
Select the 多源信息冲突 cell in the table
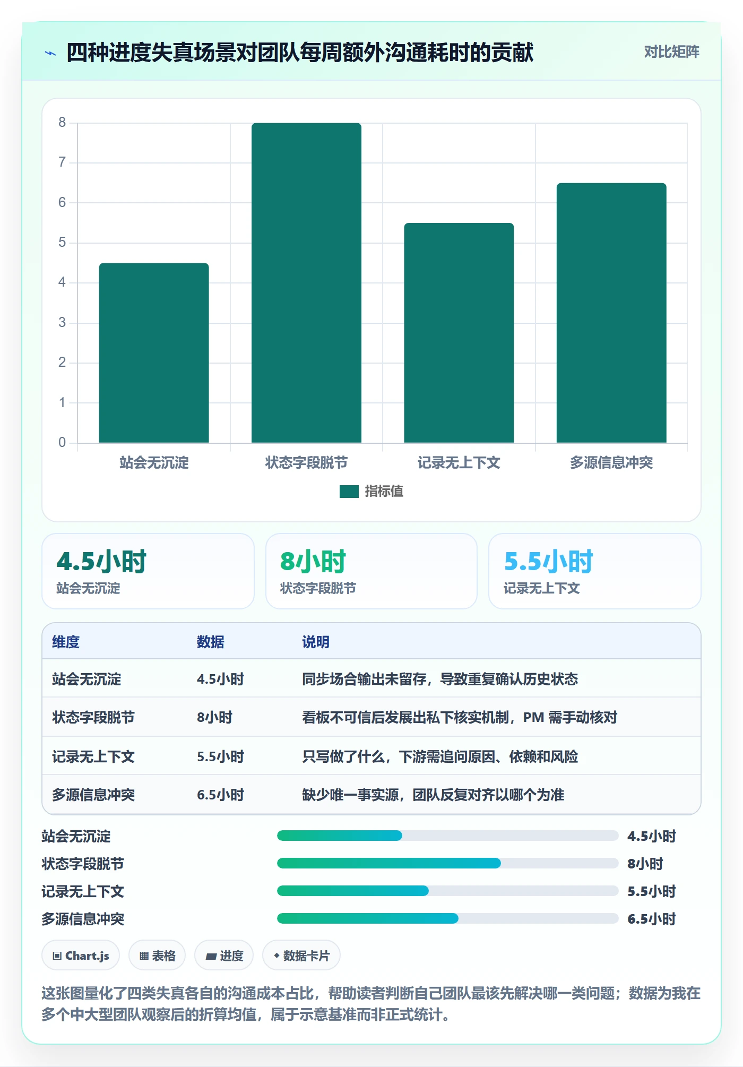(93, 795)
